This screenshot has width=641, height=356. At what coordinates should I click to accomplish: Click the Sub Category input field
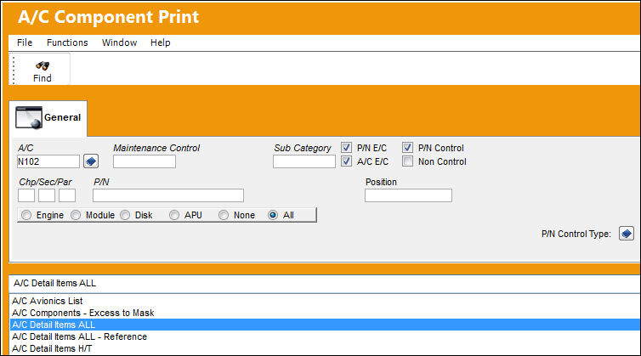[304, 161]
